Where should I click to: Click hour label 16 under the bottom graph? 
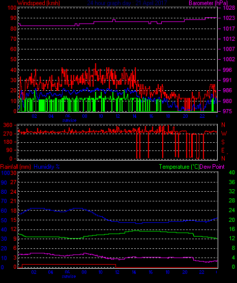[x=151, y=272]
